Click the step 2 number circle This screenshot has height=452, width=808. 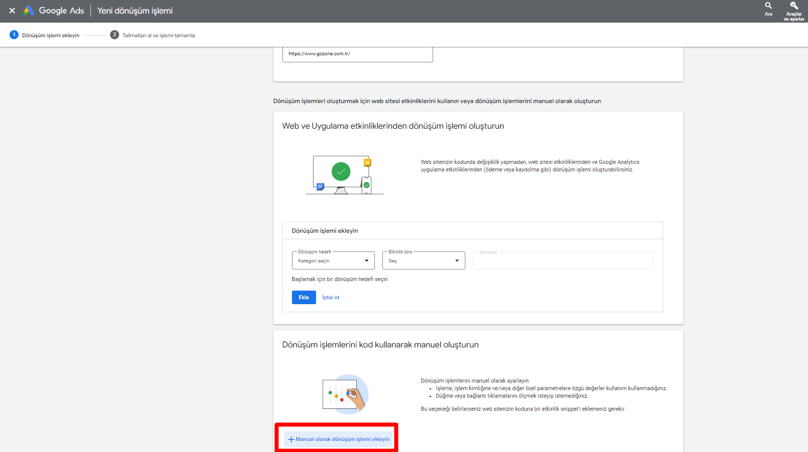point(115,35)
